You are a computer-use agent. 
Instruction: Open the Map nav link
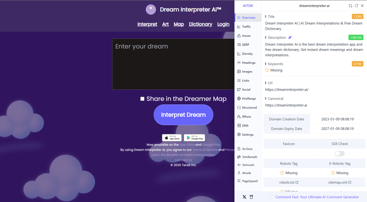179,24
